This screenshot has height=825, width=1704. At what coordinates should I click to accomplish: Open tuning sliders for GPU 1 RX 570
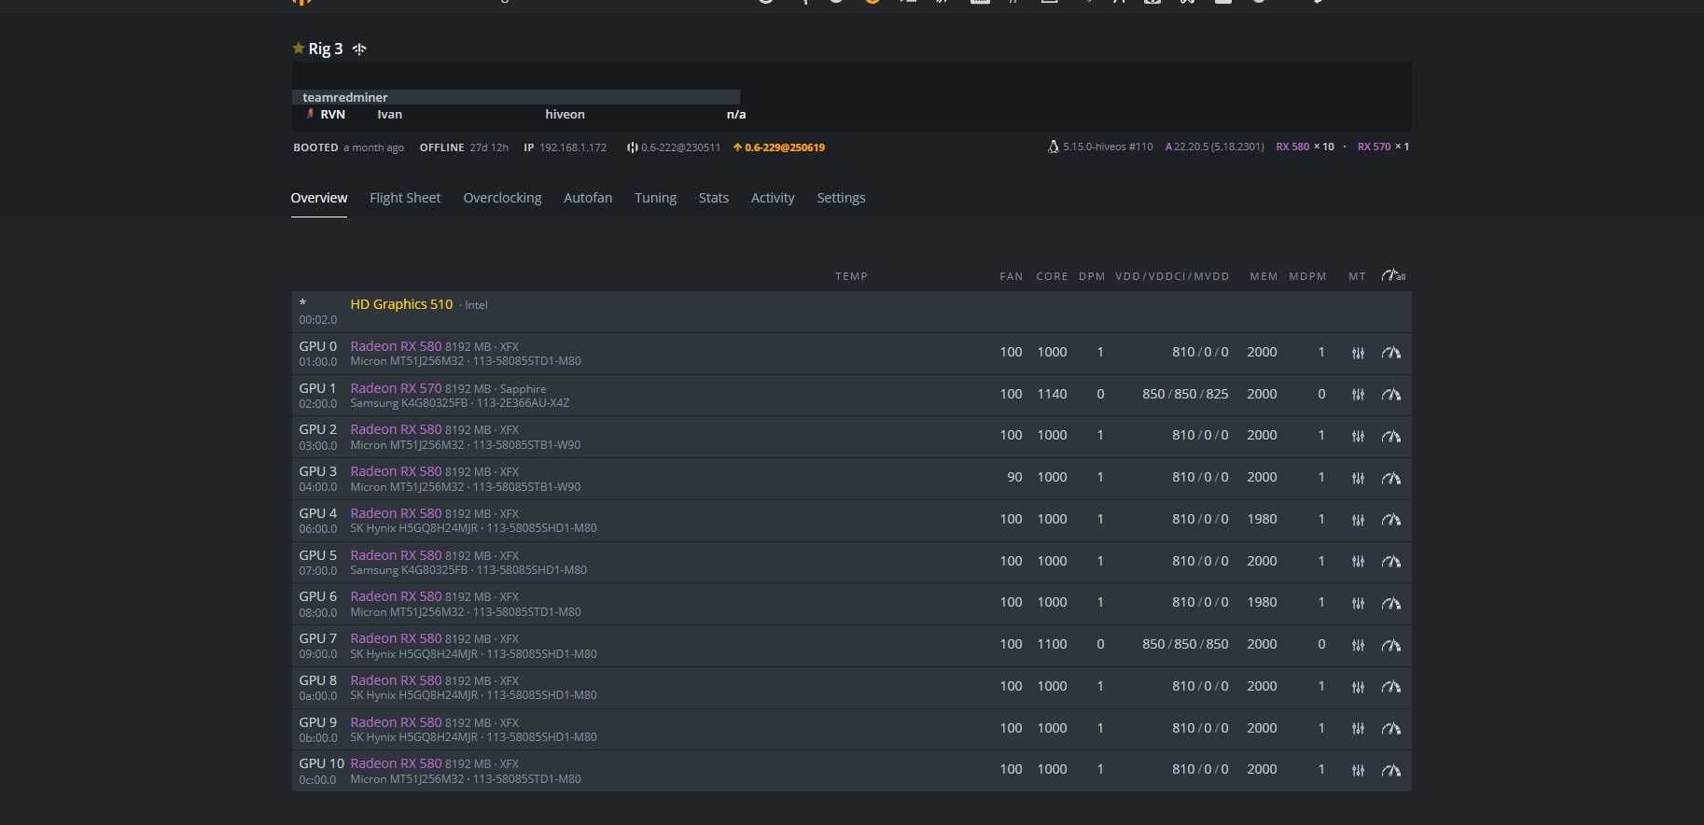coord(1358,395)
